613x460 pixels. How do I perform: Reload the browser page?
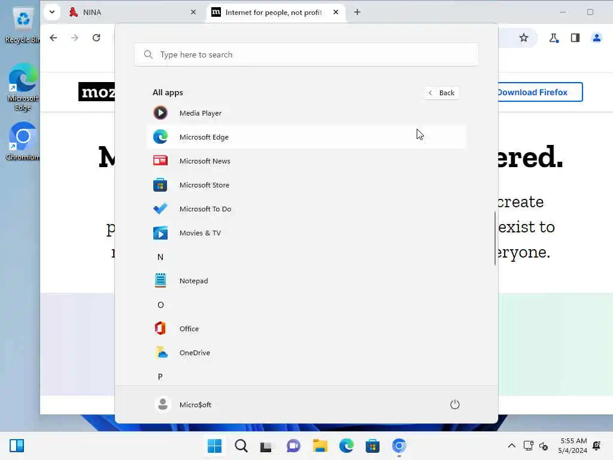tap(96, 38)
